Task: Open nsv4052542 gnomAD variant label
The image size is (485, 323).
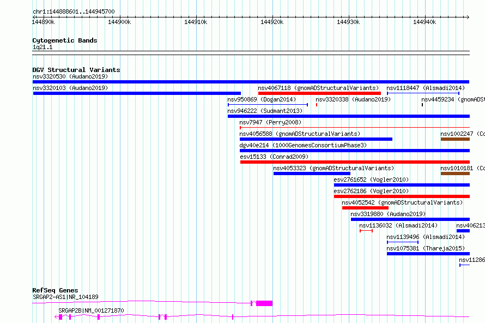Action: pos(402,202)
